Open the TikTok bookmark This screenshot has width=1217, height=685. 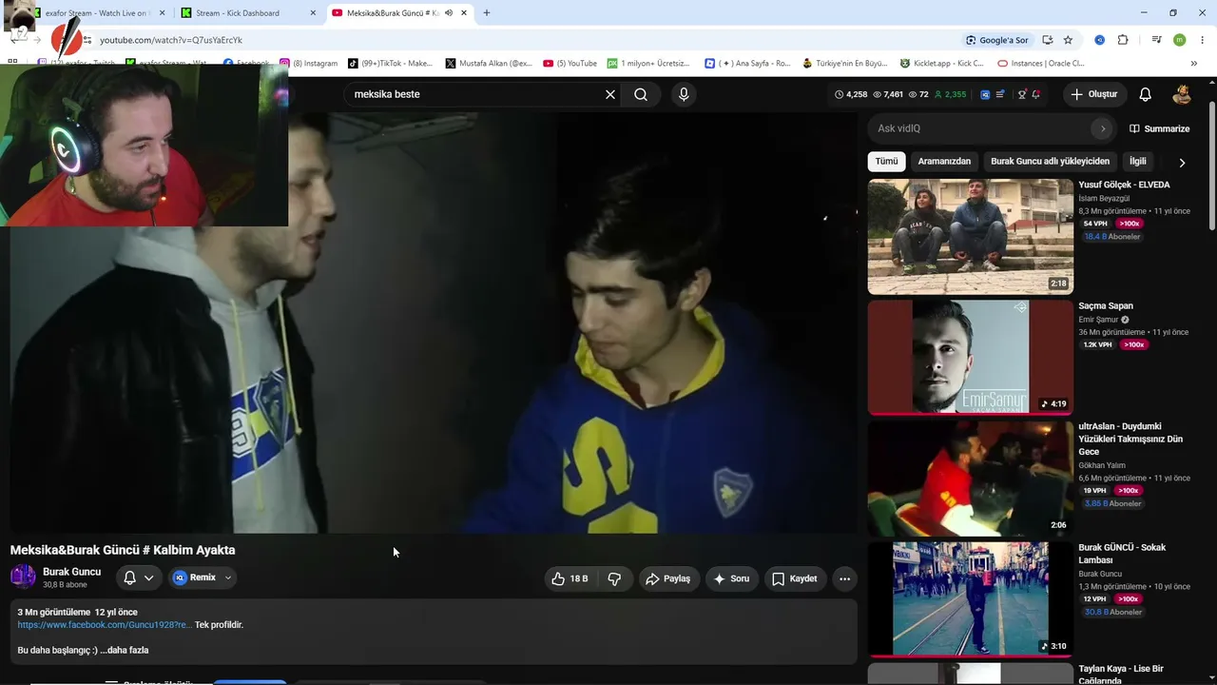coord(391,64)
